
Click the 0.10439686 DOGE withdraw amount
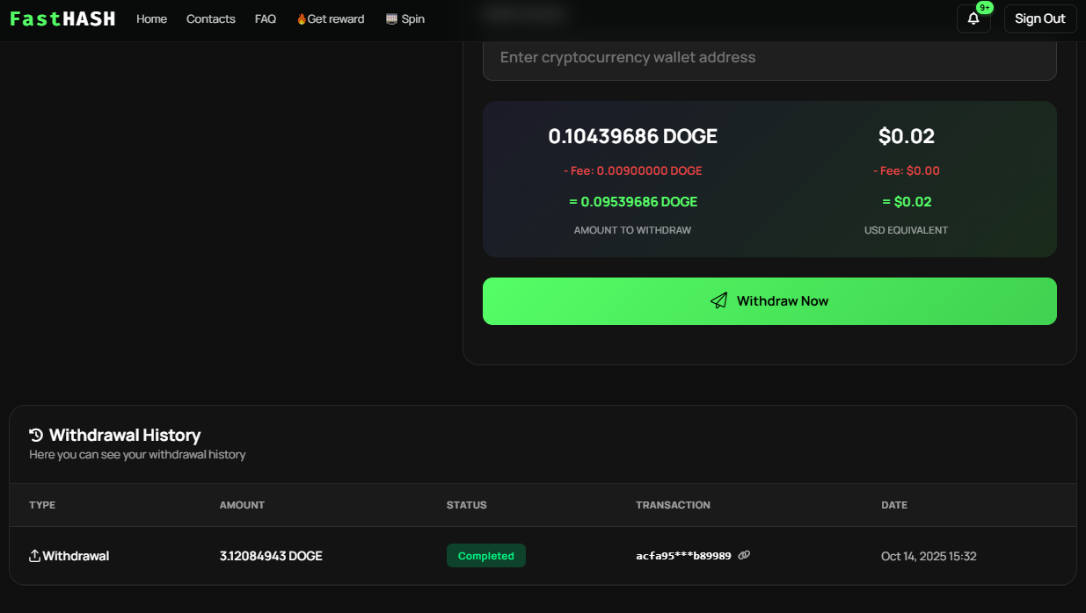tap(632, 136)
